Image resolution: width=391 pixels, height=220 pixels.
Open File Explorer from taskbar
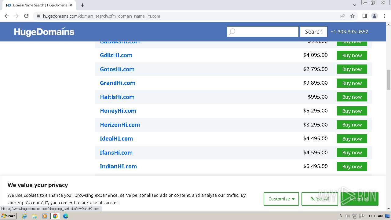point(35,216)
